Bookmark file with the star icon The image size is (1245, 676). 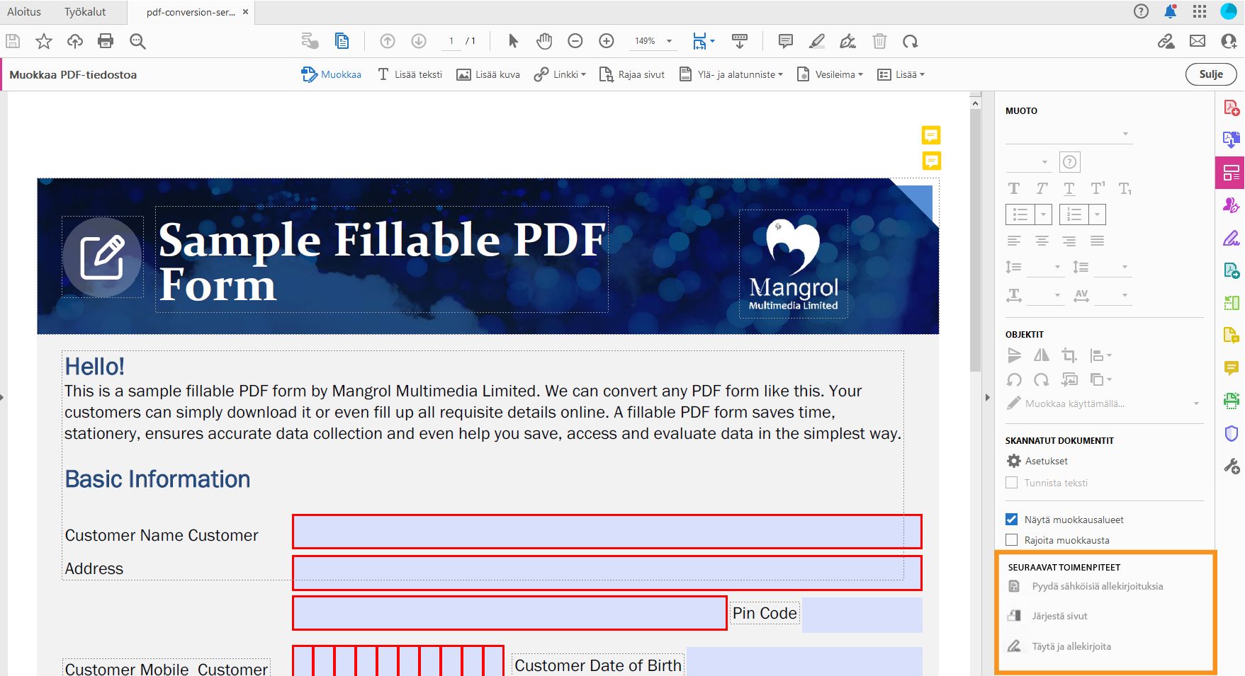click(x=44, y=41)
